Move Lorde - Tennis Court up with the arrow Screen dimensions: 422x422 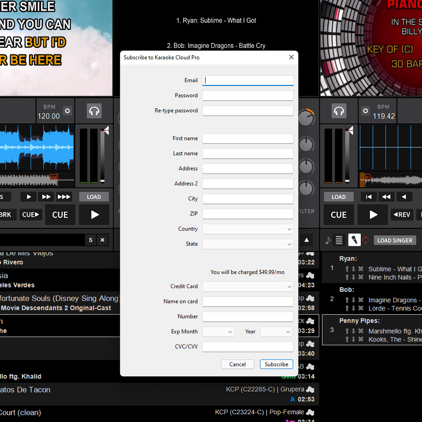(347, 308)
